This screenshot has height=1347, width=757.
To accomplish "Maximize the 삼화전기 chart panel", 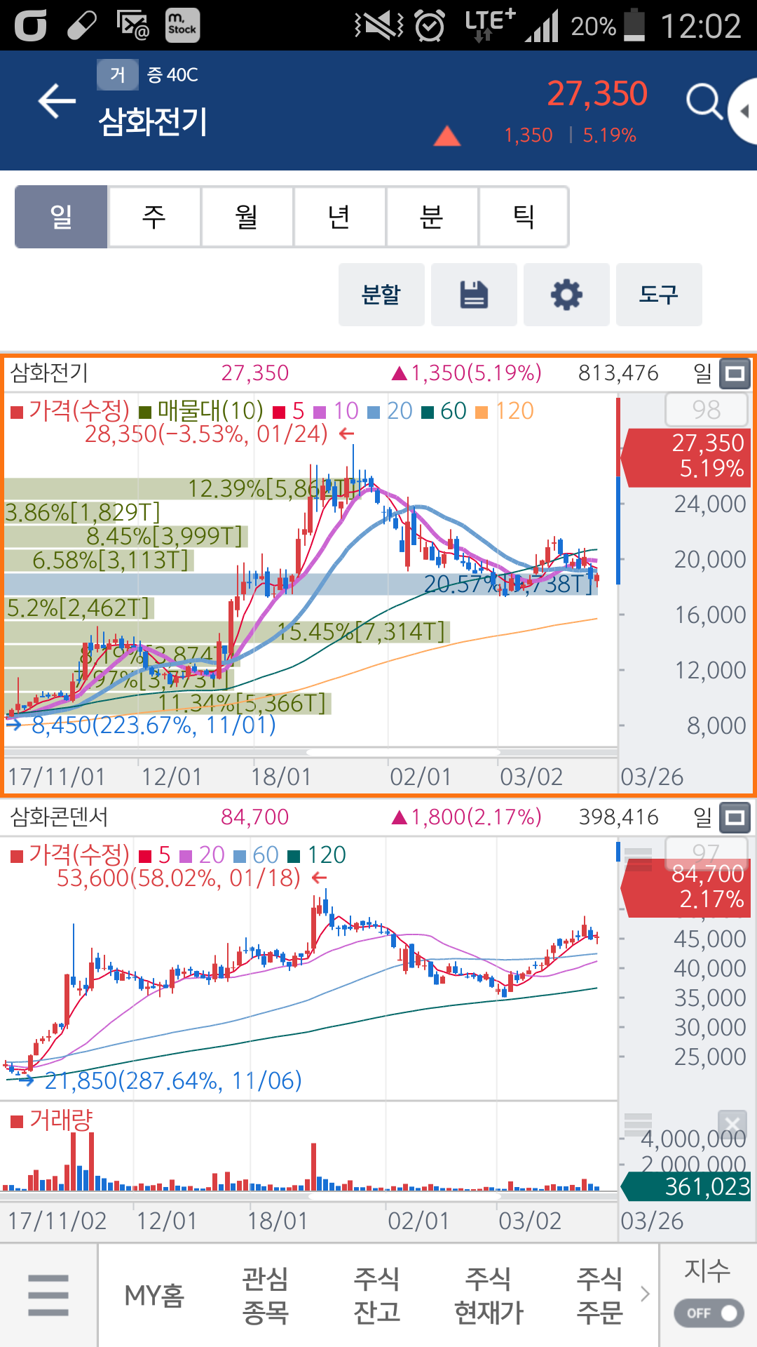I will pos(735,373).
